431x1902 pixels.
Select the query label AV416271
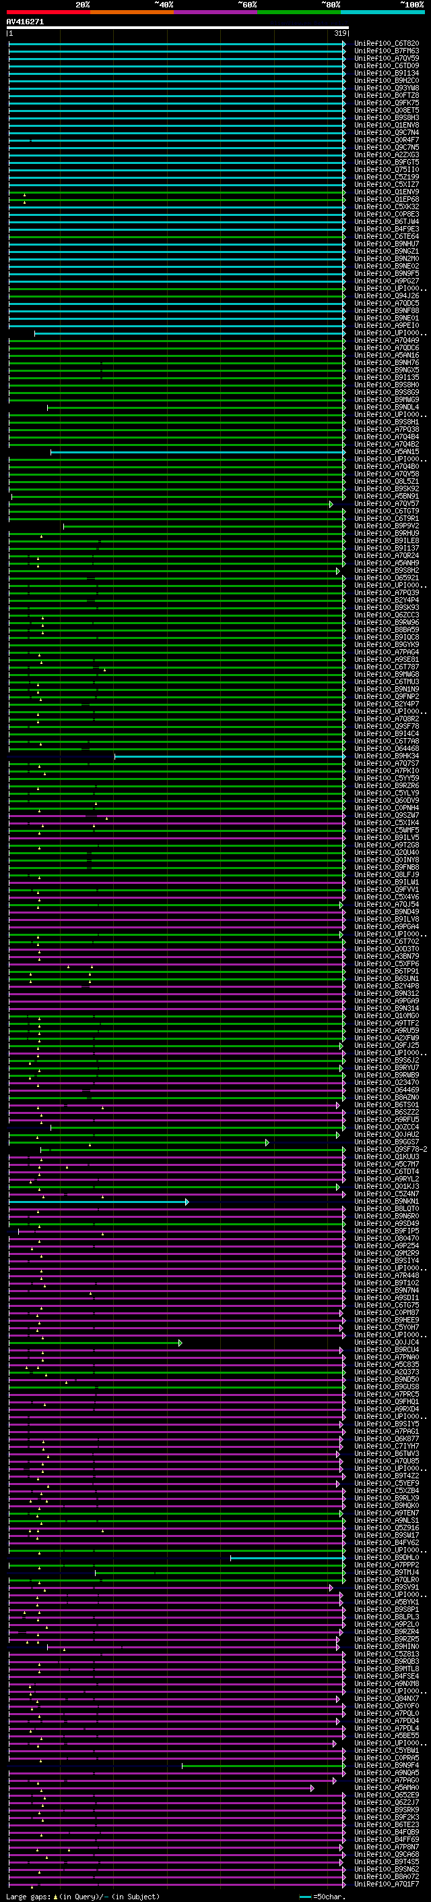pyautogui.click(x=25, y=22)
